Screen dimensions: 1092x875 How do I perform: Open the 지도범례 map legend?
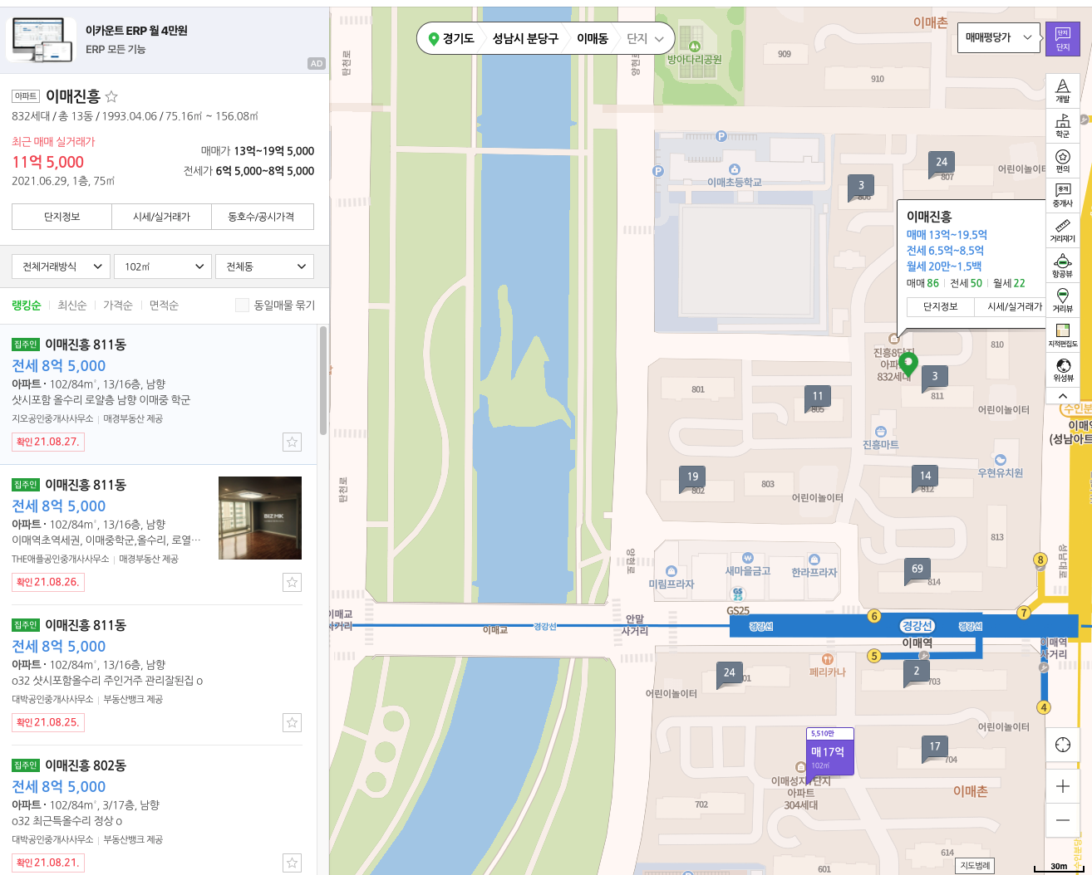(975, 865)
